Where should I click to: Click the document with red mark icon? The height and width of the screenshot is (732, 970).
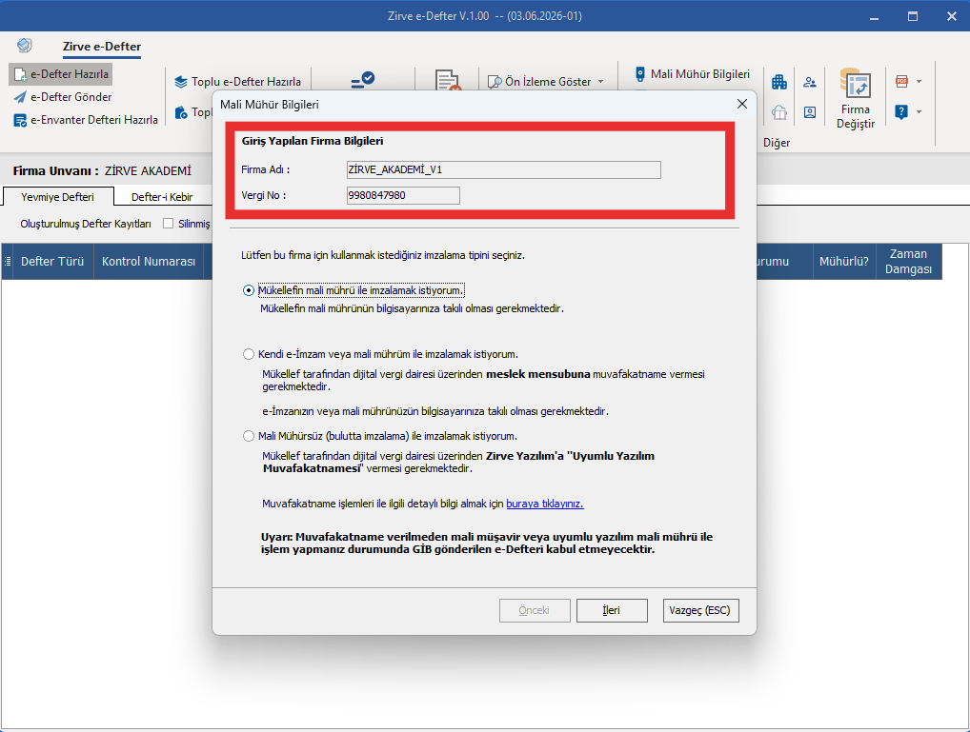click(447, 80)
